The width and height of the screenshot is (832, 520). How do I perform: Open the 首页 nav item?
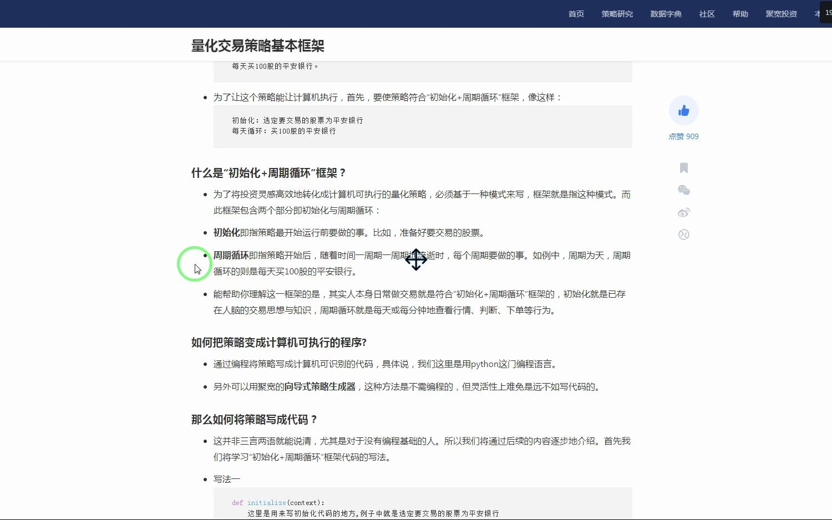(576, 14)
